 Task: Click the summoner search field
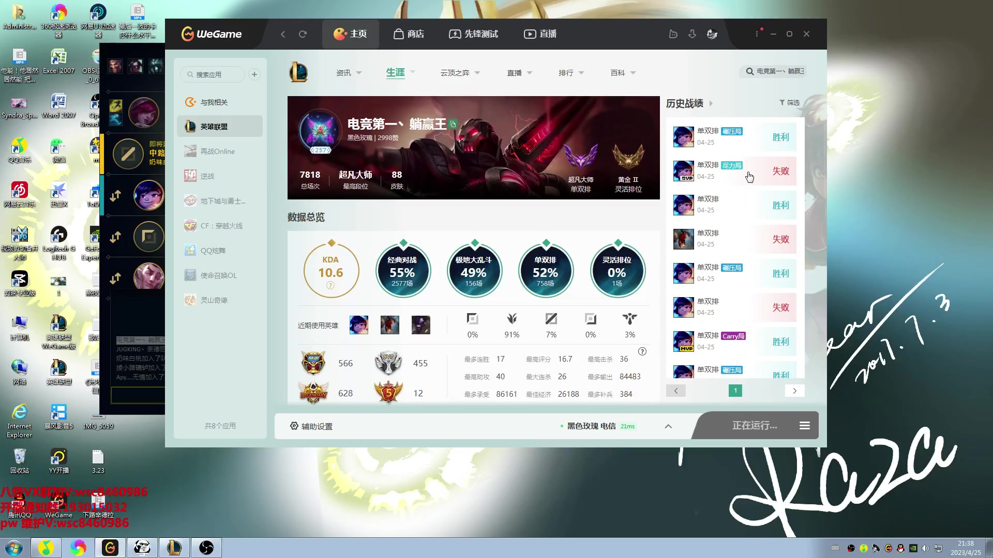[x=773, y=71]
